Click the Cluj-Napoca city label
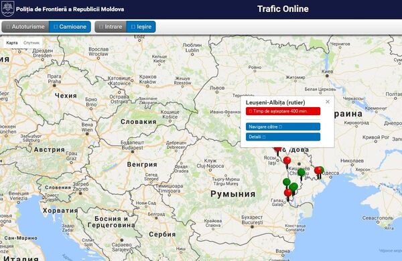Viewport: 402px width, 261px height. (x=210, y=166)
